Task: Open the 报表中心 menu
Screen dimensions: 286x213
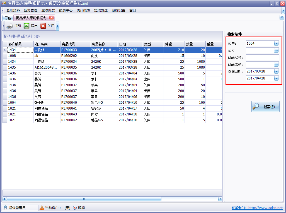Action: tap(66, 10)
